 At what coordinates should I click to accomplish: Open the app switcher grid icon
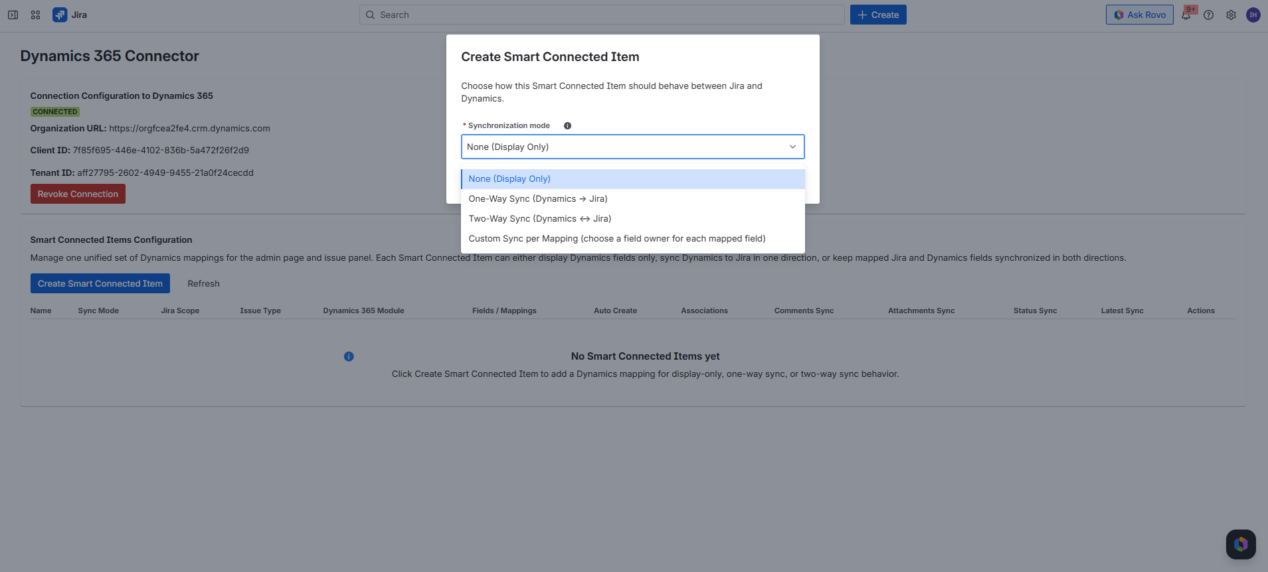pos(36,15)
